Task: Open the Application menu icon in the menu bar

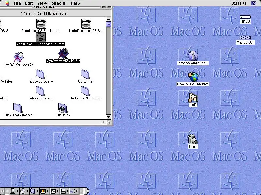Action: [253, 3]
